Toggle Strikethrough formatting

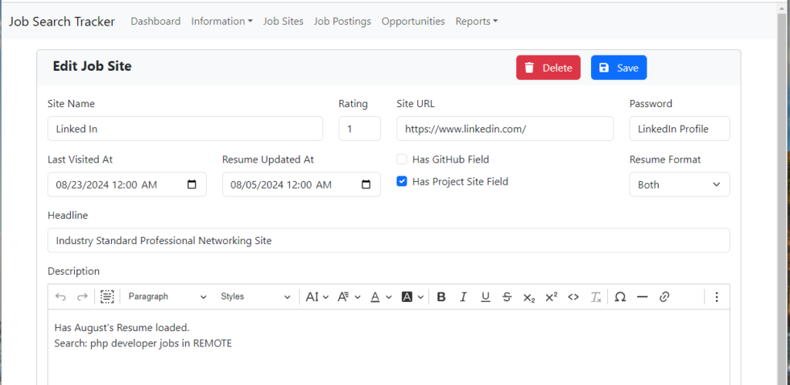[508, 297]
